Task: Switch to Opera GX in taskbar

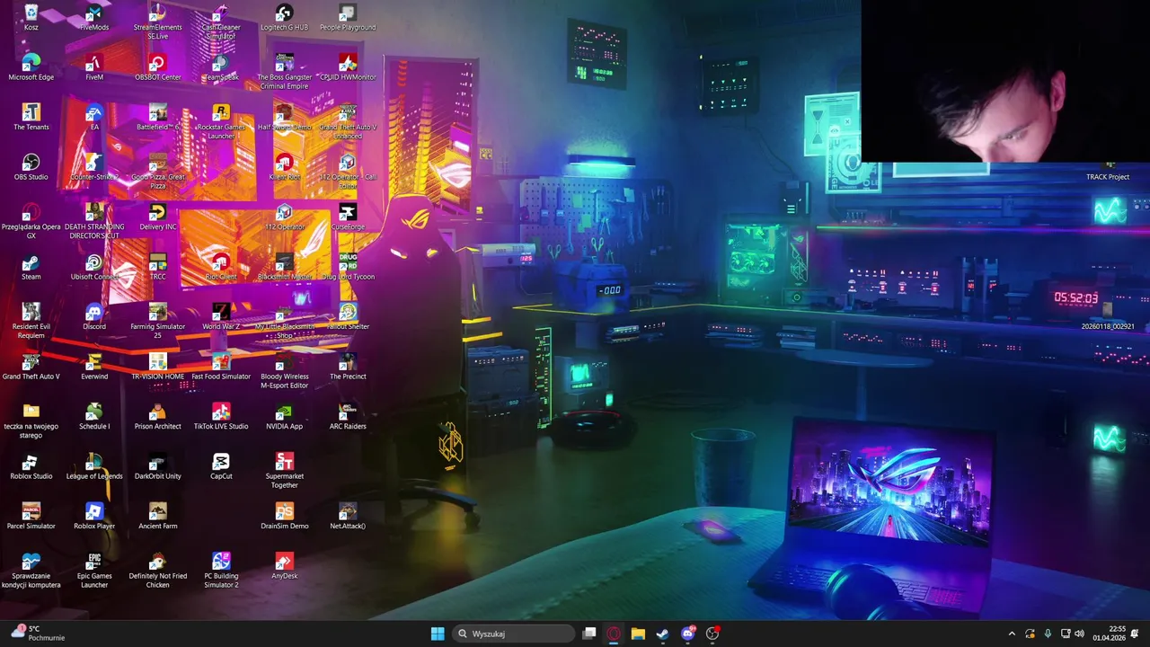Action: tap(614, 634)
